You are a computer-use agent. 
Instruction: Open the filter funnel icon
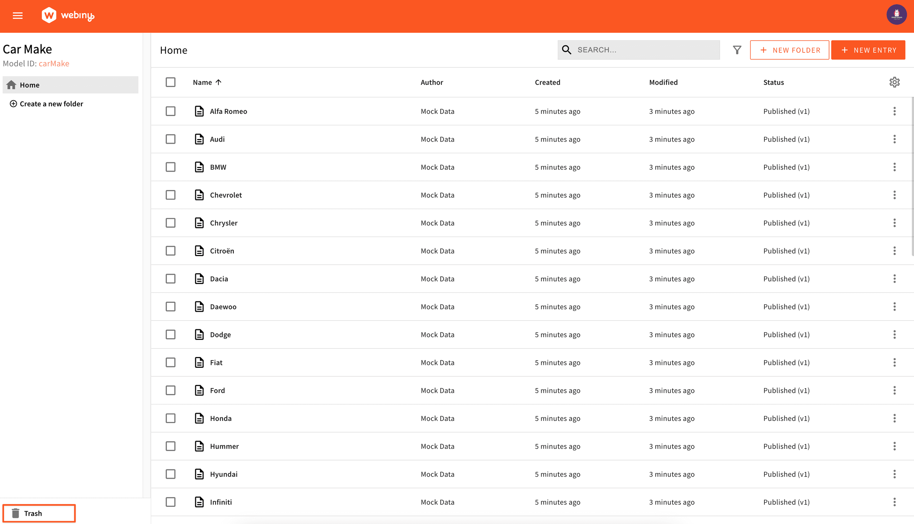(737, 50)
